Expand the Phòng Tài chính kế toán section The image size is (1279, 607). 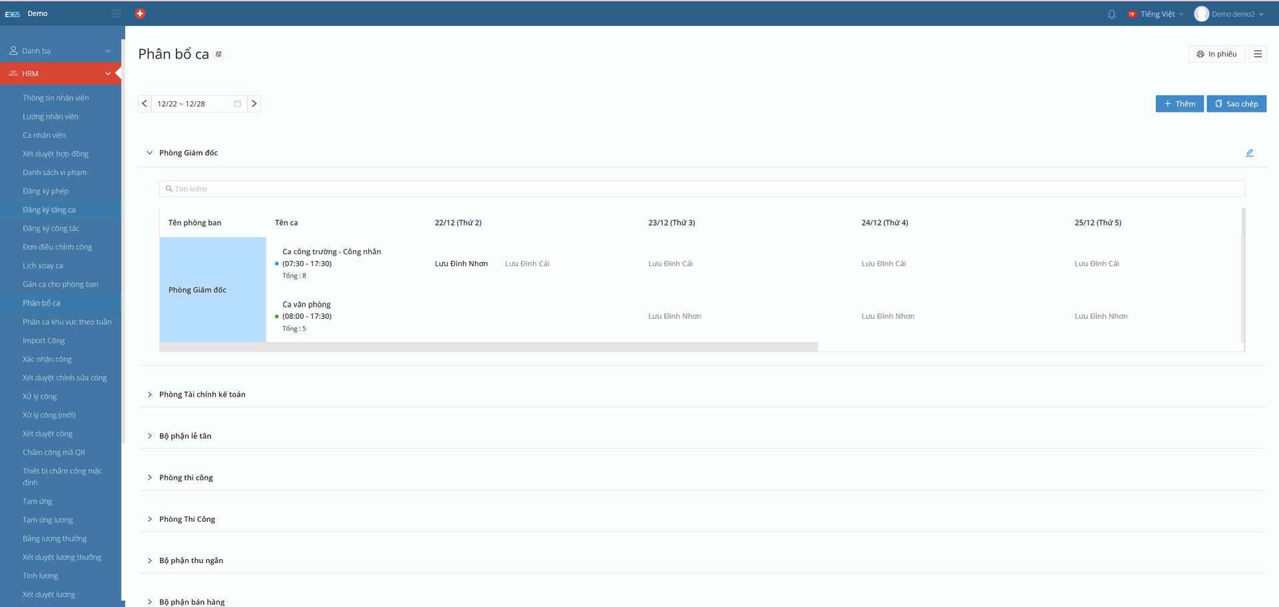pos(150,395)
